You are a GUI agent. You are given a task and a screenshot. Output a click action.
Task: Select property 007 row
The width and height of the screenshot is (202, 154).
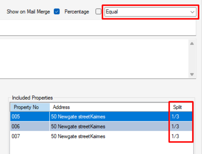[x=101, y=136]
